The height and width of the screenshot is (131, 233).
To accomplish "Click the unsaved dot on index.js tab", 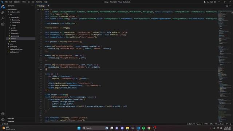I will click(x=48, y=6).
